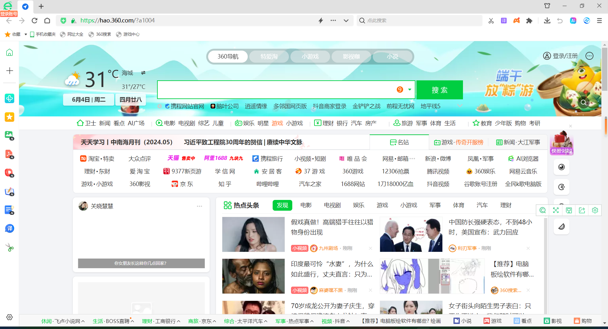Open a new browser tab with plus

coord(41,6)
